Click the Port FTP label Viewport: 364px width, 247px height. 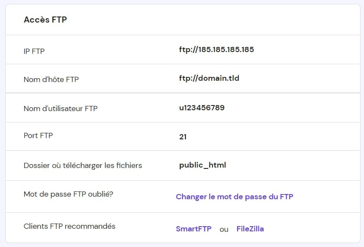coord(38,135)
